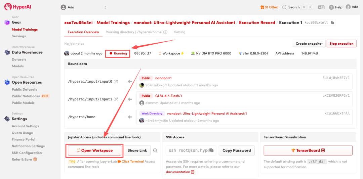Open Public Models in sidebar
The height and width of the screenshot is (179, 363).
click(x=23, y=103)
